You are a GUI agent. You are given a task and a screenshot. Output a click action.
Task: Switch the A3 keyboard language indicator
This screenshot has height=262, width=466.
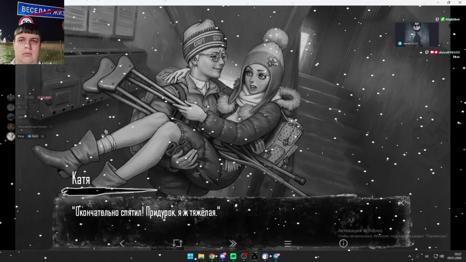point(427,257)
